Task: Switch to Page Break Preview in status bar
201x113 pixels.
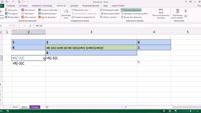Action: point(176,111)
